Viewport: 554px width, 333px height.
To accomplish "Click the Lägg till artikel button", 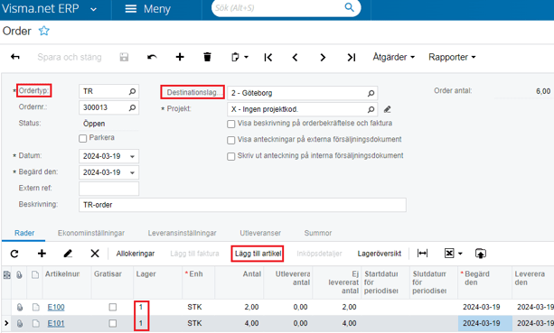I will coord(258,254).
